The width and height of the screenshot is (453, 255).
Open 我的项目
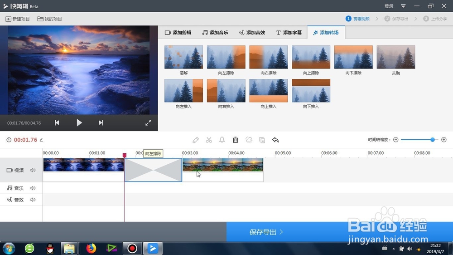pos(50,19)
